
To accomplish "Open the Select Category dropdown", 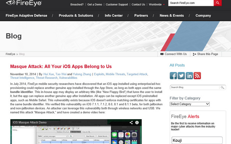I will (x=189, y=104).
